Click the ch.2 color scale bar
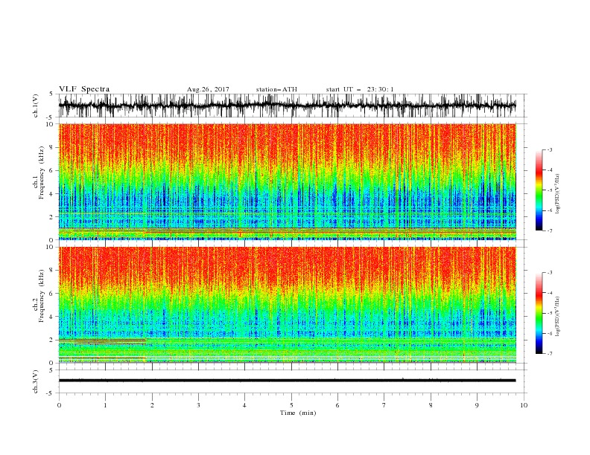Screen dimensions: 590x455 click(x=539, y=313)
